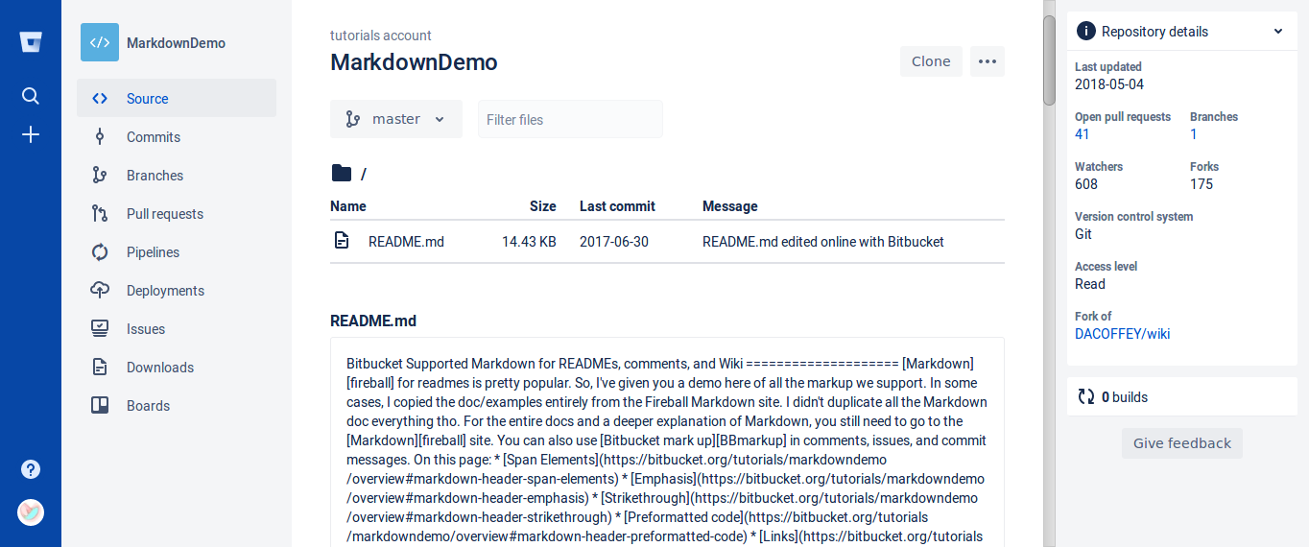Go to Source in sidebar
The image size is (1309, 547).
(x=177, y=99)
